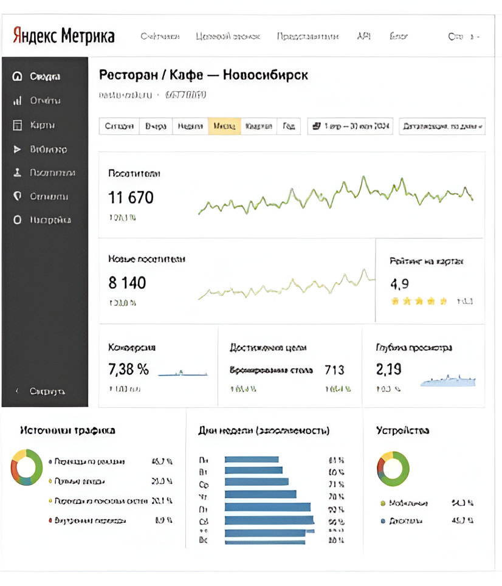Click the Яндекс Метрика logo
The height and width of the screenshot is (586, 502).
[x=64, y=35]
